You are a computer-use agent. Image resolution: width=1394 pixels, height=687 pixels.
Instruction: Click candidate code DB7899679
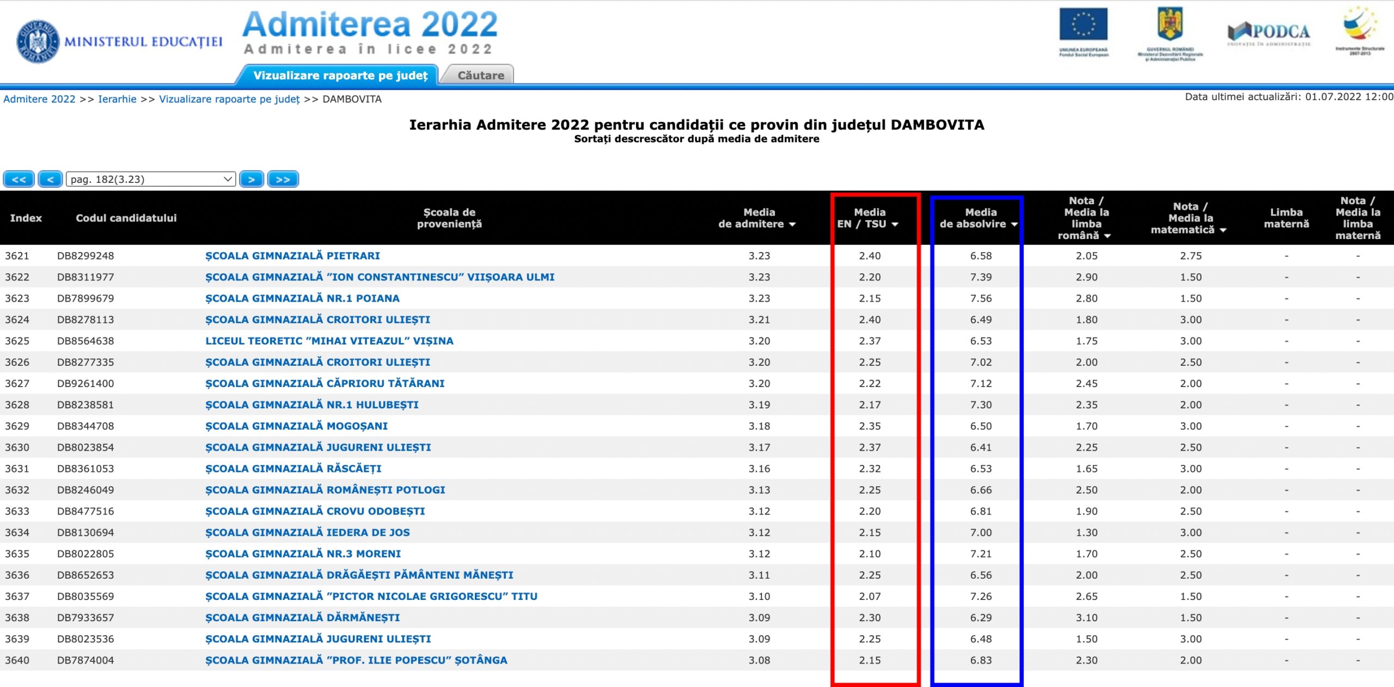coord(85,298)
